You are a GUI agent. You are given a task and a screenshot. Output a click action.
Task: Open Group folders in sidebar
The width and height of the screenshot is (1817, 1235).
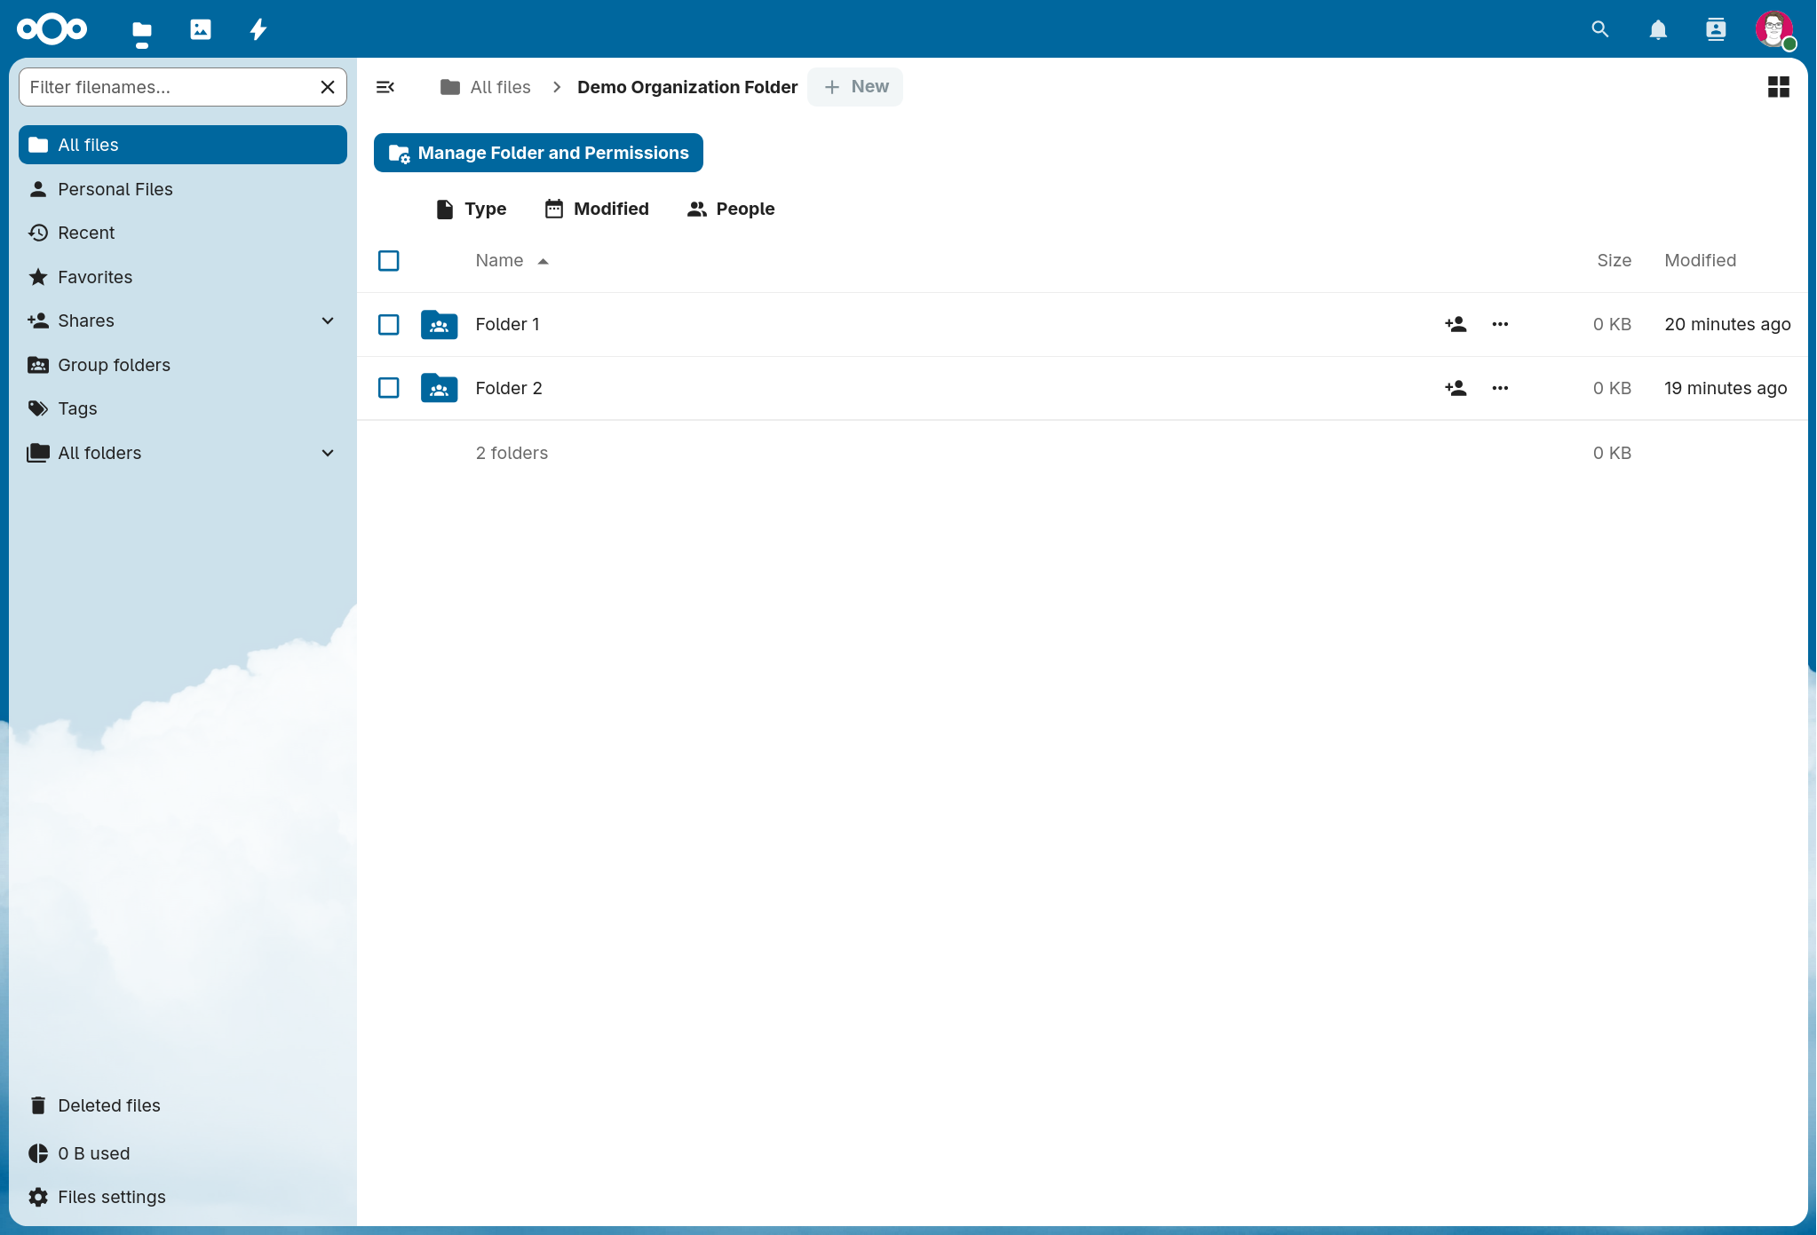114,365
